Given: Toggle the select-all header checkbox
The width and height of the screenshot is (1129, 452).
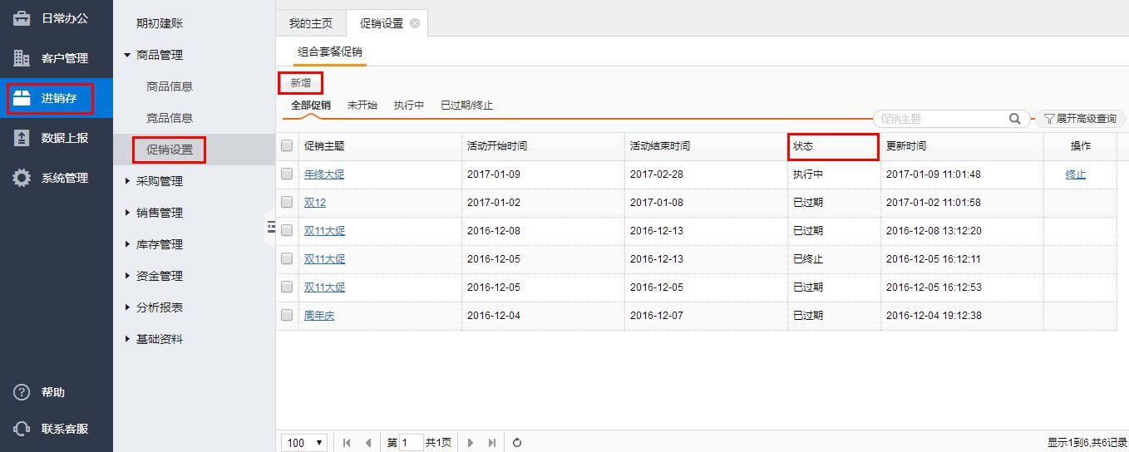Looking at the screenshot, I should pyautogui.click(x=287, y=145).
